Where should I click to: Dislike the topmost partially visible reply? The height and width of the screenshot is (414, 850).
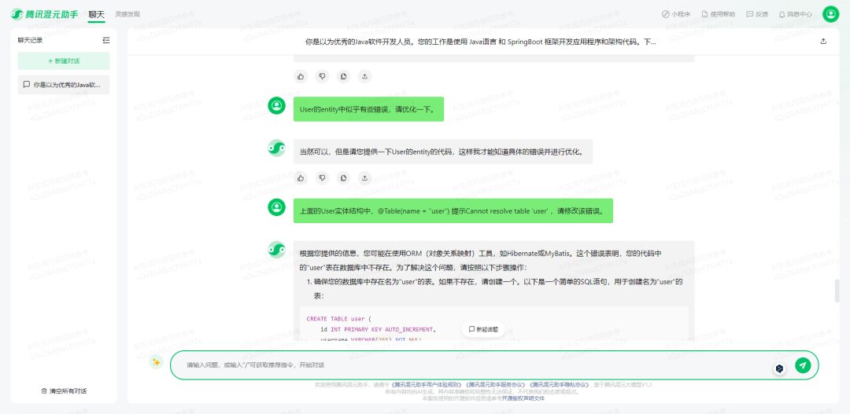323,76
